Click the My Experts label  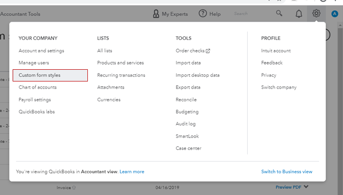tap(175, 14)
